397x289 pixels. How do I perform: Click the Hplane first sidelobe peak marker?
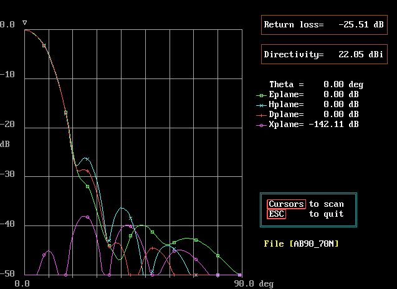pos(87,159)
